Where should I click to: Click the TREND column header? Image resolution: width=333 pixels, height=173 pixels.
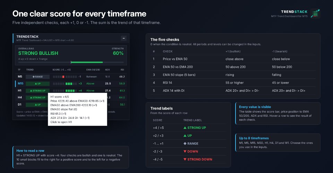click(x=30, y=70)
